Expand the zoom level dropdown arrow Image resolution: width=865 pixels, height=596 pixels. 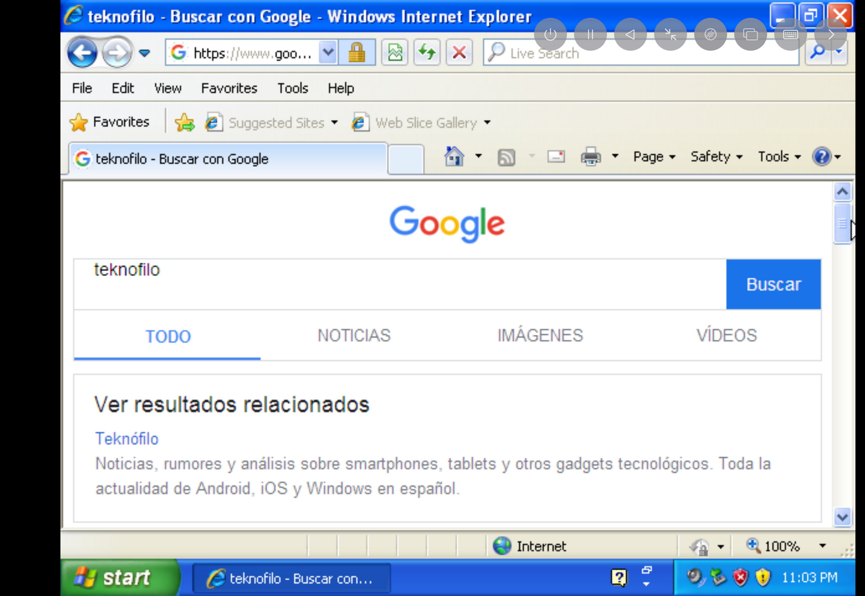pyautogui.click(x=822, y=546)
